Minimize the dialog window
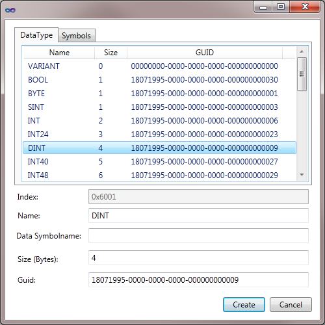The image size is (325, 325). click(x=263, y=7)
